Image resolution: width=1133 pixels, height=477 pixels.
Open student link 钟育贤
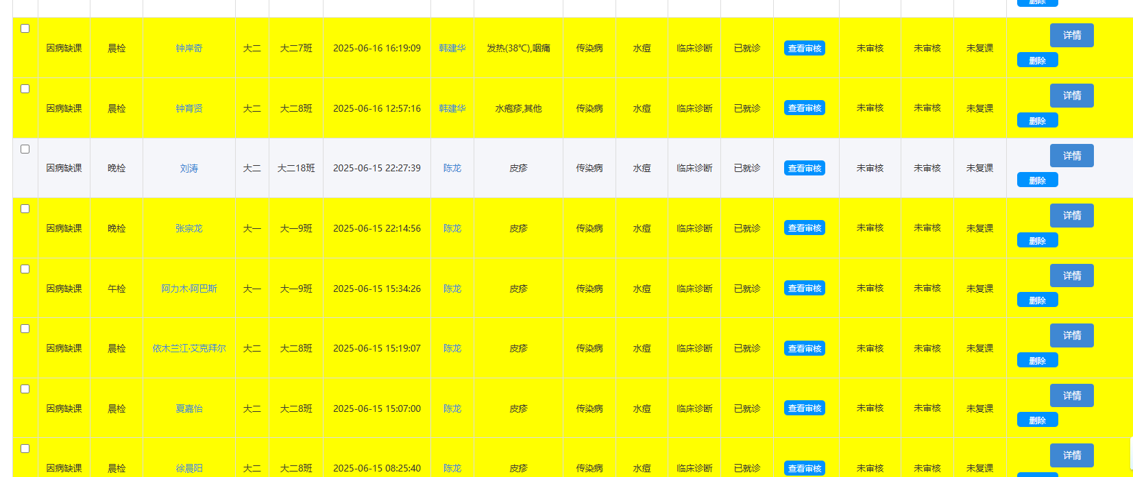tap(189, 108)
